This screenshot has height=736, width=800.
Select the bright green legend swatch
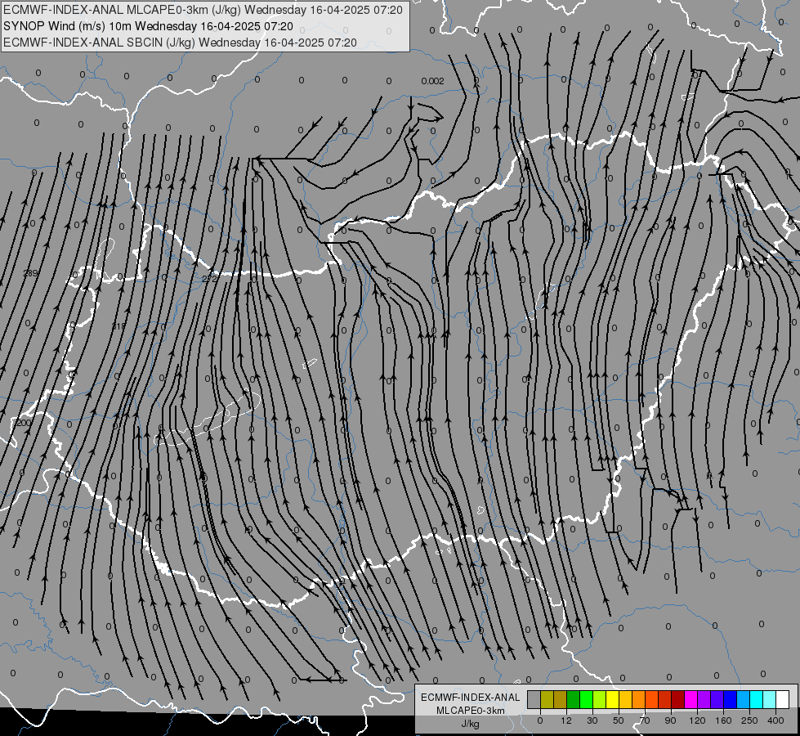coord(586,699)
